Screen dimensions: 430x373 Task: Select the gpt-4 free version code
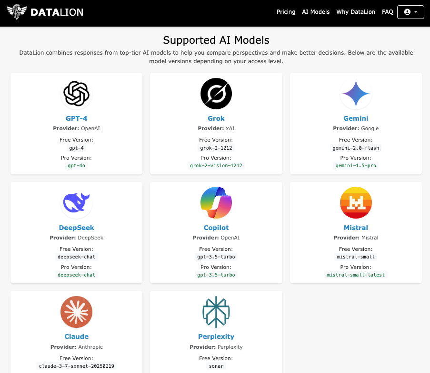click(76, 148)
